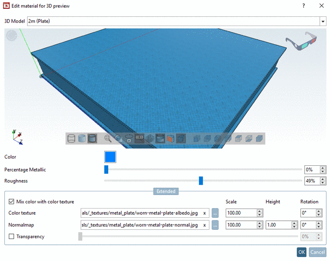
Task: Decrease Normalmap Scale value
Action: (260, 227)
